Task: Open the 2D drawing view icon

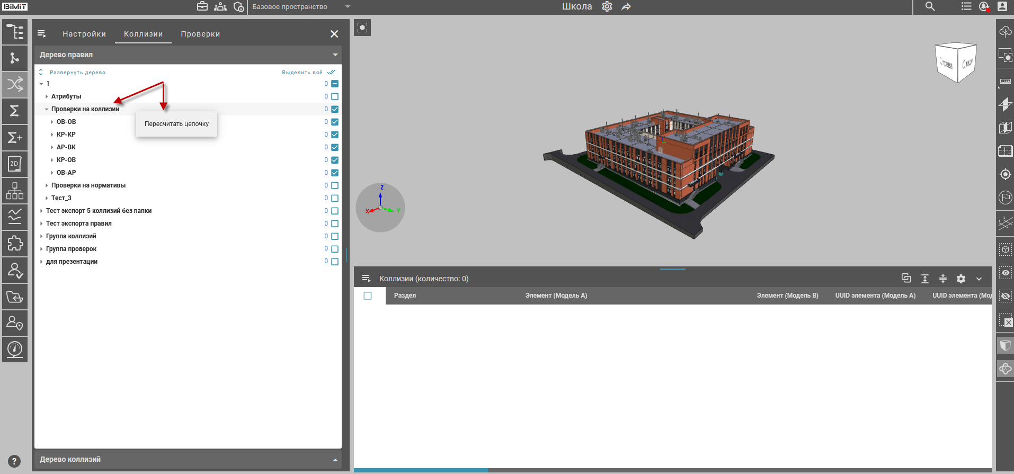Action: coord(15,164)
